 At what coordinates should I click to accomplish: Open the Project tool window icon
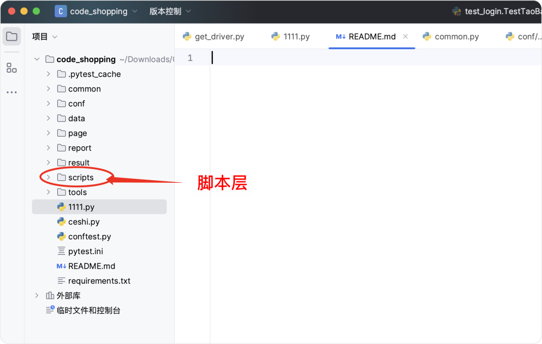[x=12, y=36]
